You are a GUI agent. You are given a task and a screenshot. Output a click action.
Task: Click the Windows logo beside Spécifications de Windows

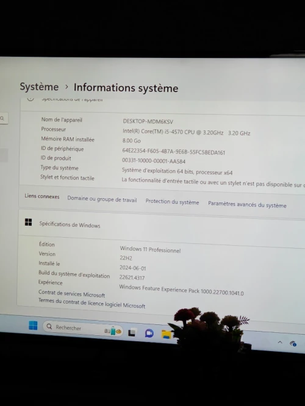point(28,222)
